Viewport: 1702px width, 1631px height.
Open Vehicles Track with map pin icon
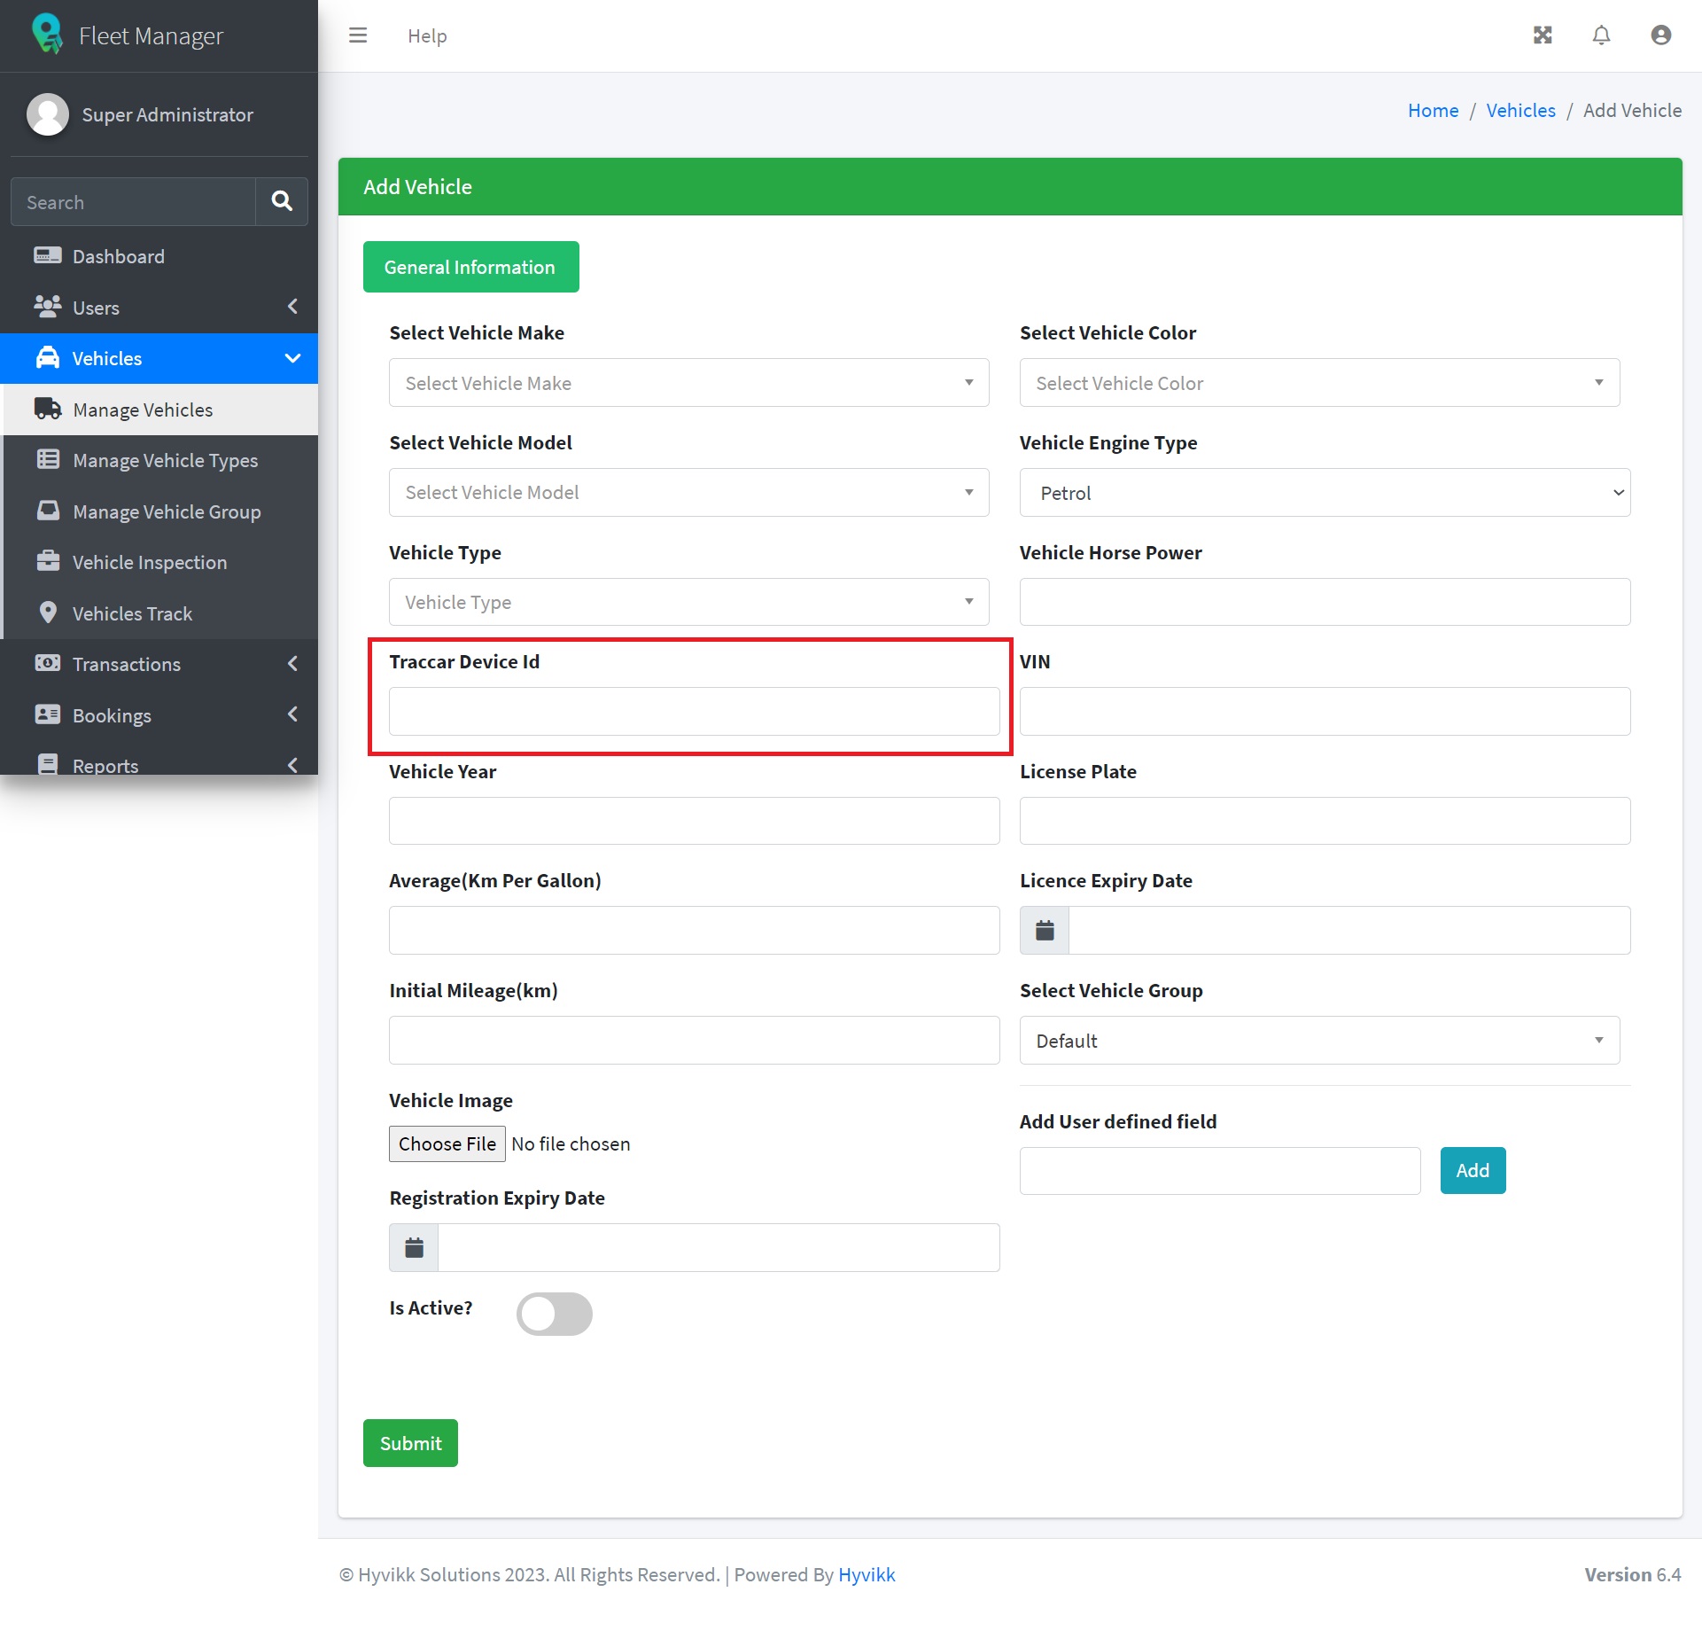pyautogui.click(x=131, y=613)
